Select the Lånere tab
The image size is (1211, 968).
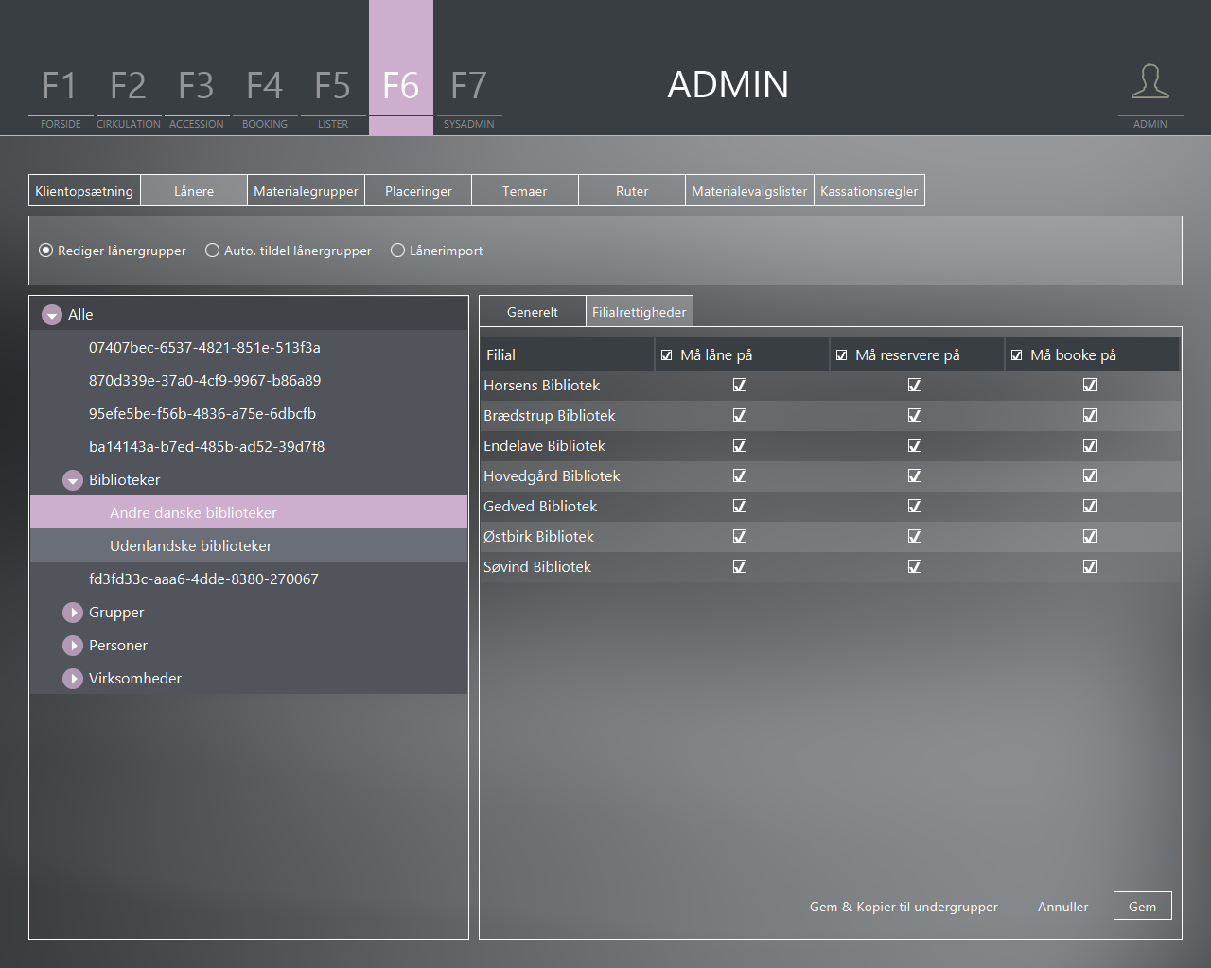point(194,190)
